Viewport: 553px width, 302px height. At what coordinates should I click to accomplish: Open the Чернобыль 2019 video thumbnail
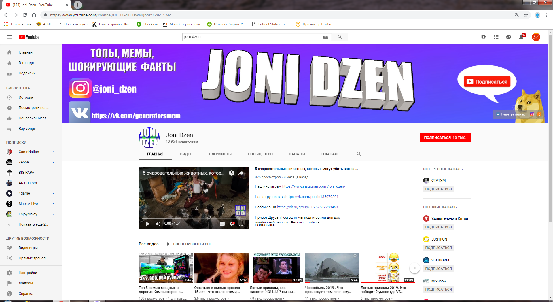pyautogui.click(x=332, y=268)
